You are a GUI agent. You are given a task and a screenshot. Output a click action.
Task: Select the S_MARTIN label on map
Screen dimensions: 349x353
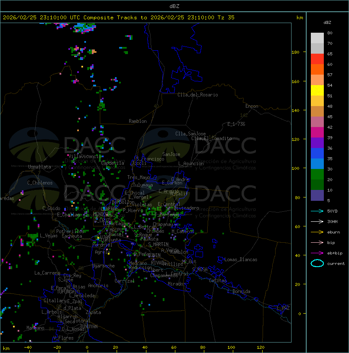158,244
